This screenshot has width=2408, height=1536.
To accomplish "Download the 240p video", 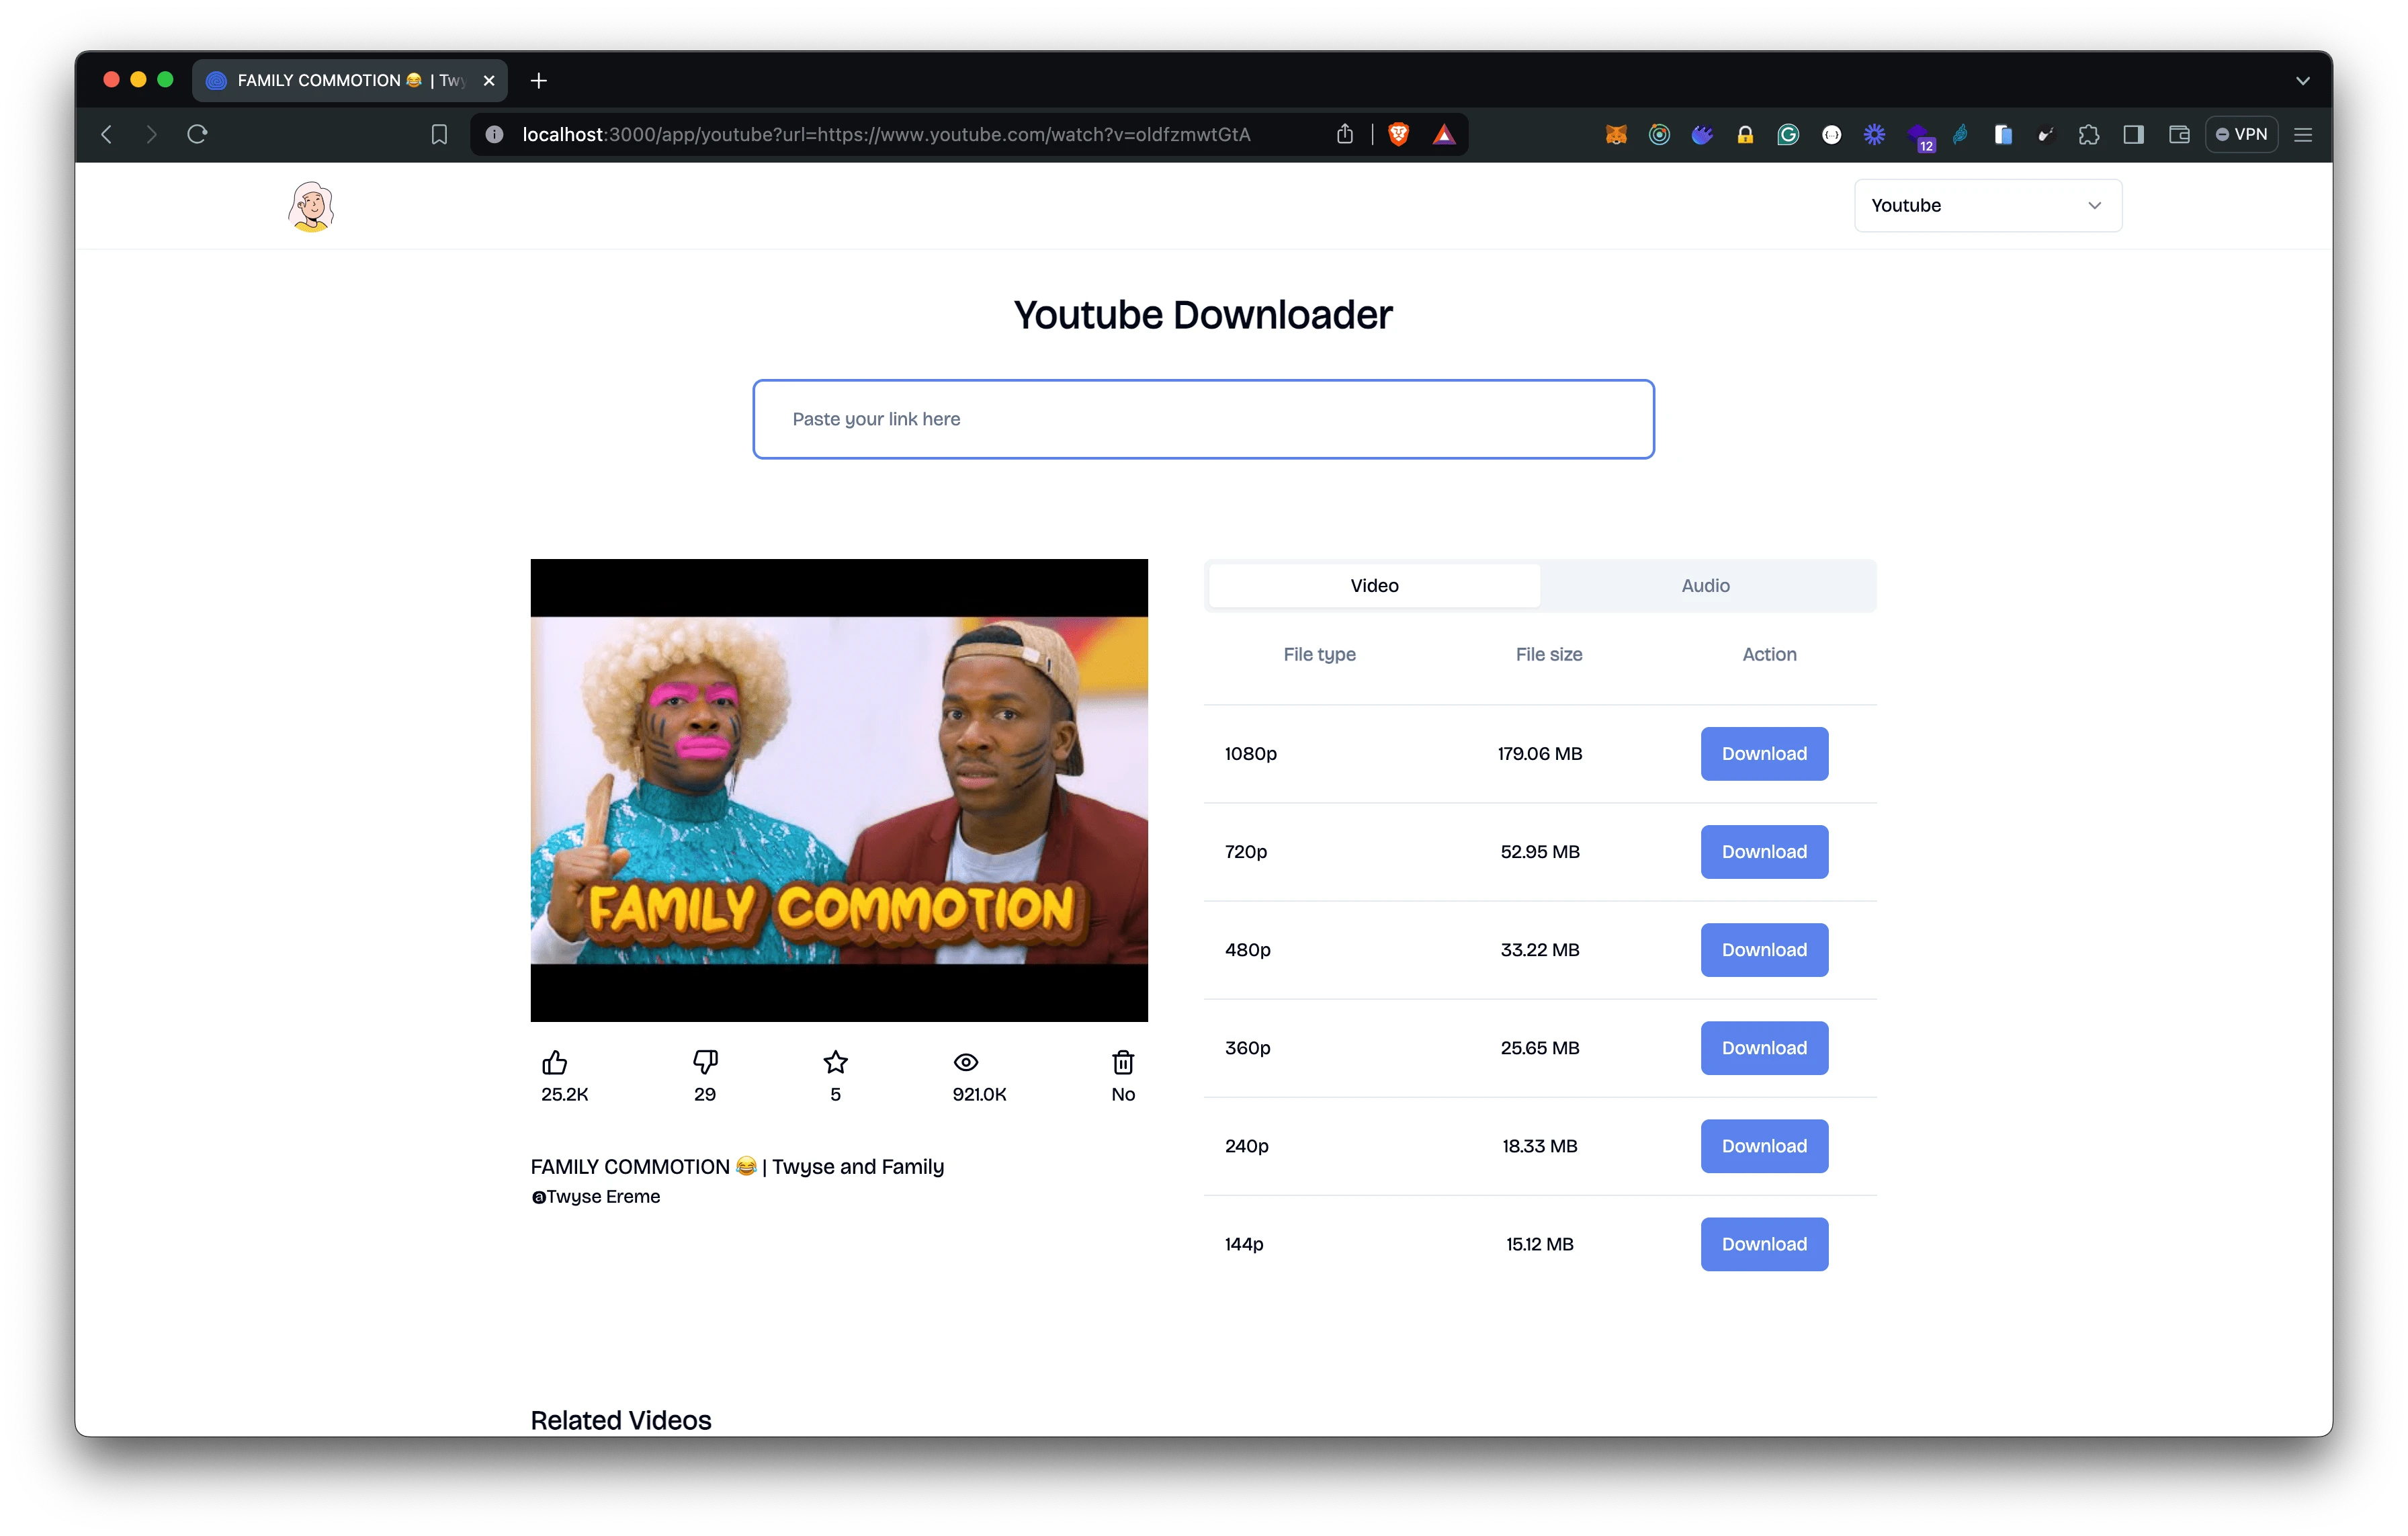I will [1764, 1145].
